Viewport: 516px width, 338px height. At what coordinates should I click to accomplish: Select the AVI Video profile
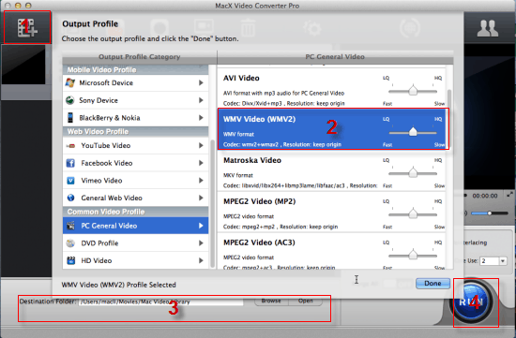tap(332, 89)
